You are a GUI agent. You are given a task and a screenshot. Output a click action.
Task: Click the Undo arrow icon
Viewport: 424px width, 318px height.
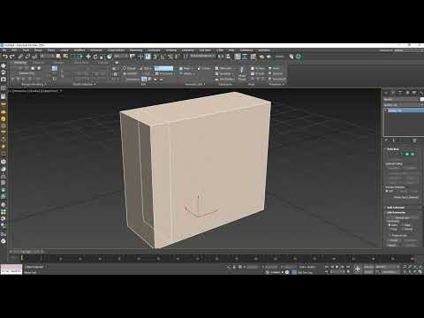[x=5, y=57]
